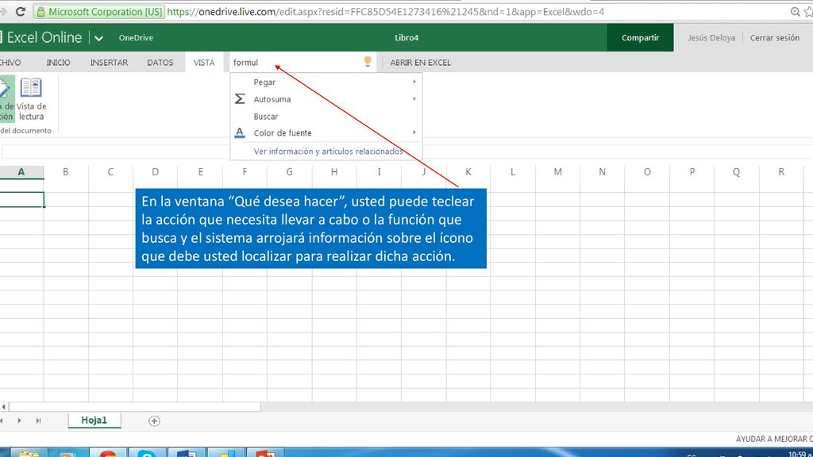This screenshot has width=813, height=457.
Task: Select the Hoja1 sheet tab
Action: 94,421
